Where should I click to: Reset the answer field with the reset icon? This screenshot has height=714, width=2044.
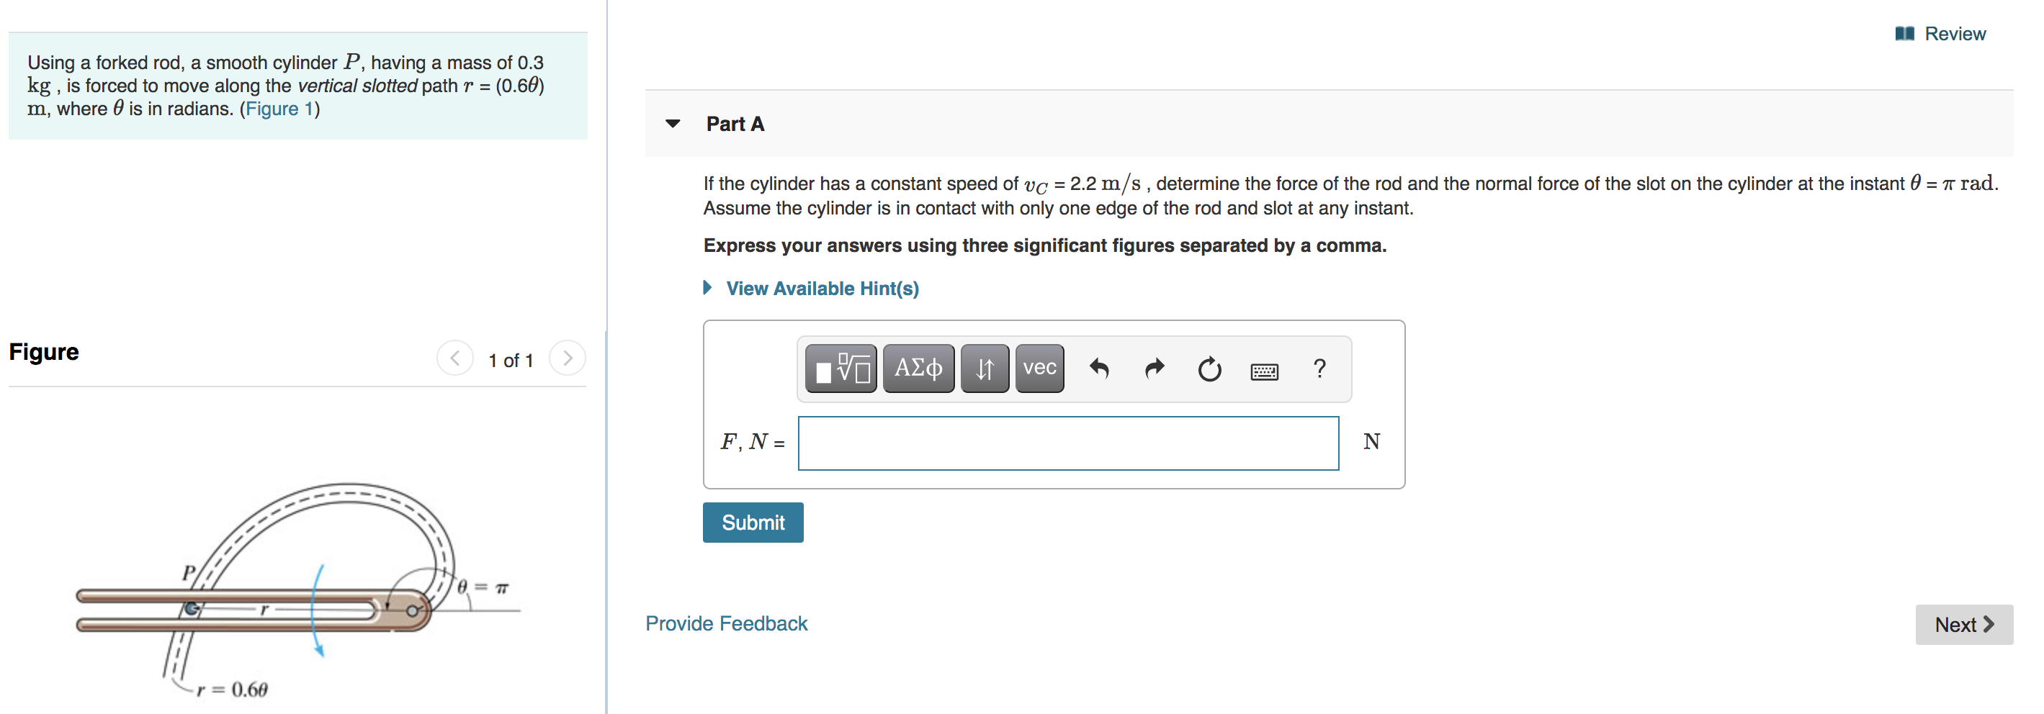pos(1209,369)
